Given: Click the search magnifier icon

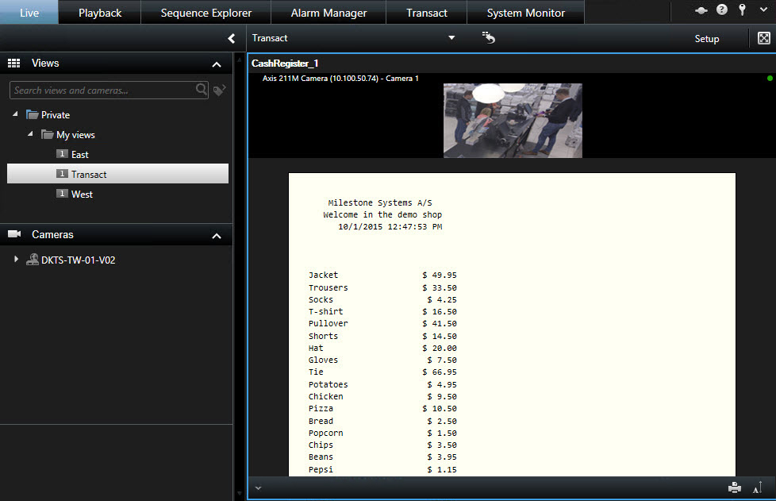Looking at the screenshot, I should click(x=202, y=91).
